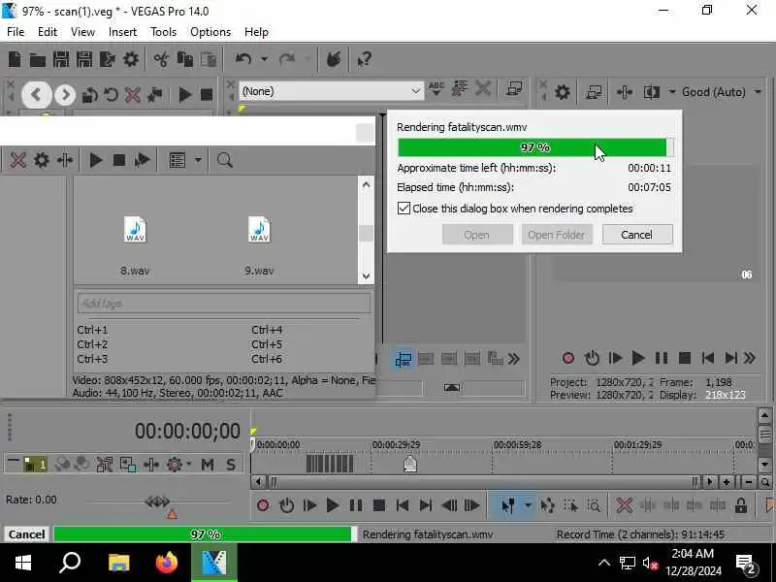
Task: Click the Save disk icon in main toolbar
Action: pyautogui.click(x=61, y=59)
